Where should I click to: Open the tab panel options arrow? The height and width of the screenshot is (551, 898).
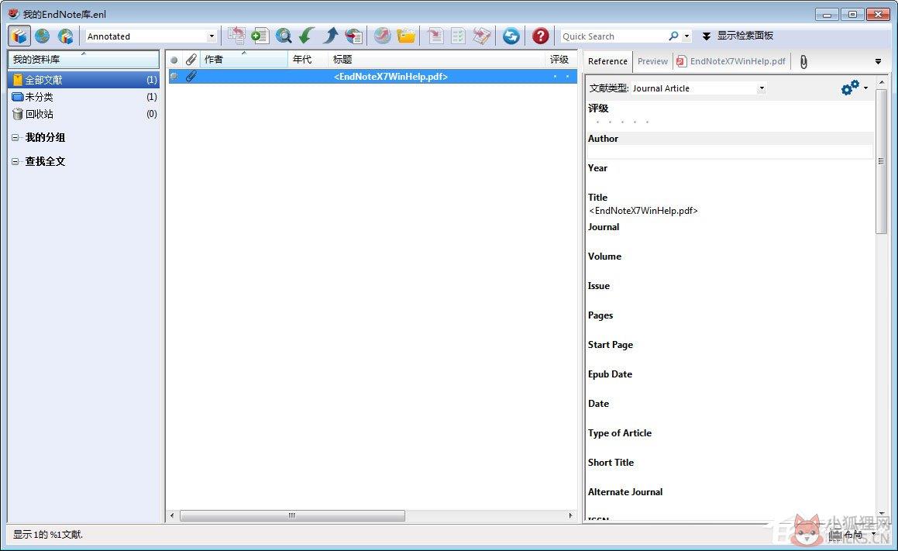(x=878, y=62)
